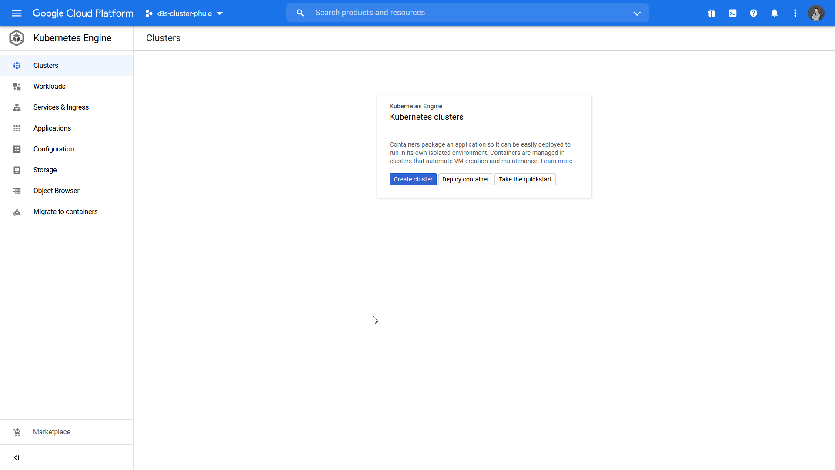Image resolution: width=835 pixels, height=470 pixels.
Task: Click the Create cluster button
Action: (413, 179)
